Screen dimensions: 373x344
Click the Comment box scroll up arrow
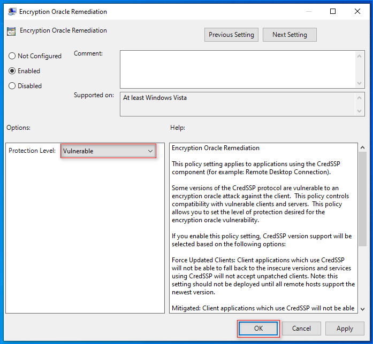point(360,56)
